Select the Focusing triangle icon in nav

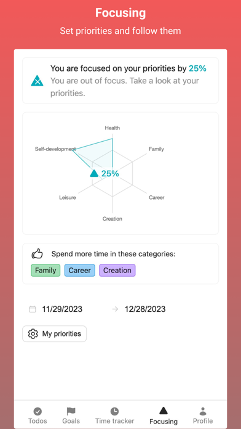[163, 411]
